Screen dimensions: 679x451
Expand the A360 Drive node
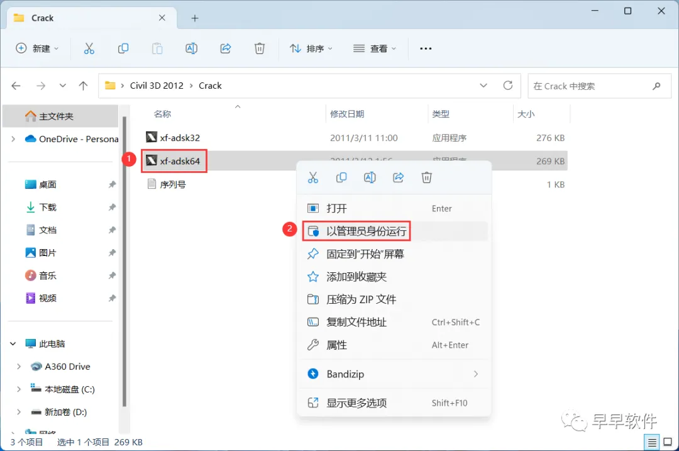pos(19,367)
